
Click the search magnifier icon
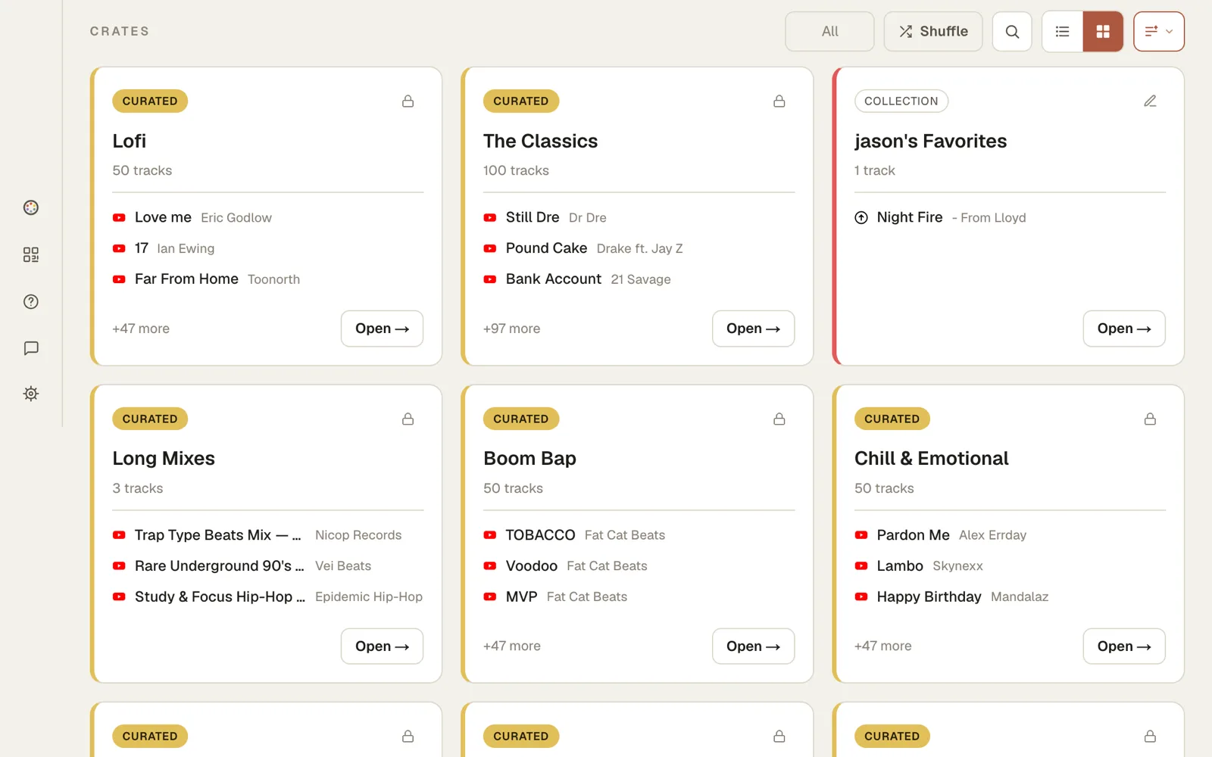[1012, 32]
